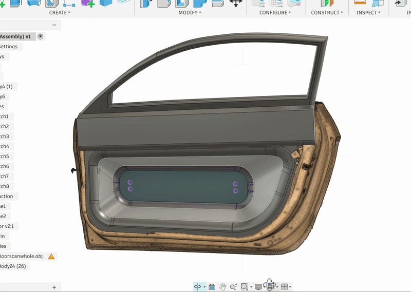Image resolution: width=411 pixels, height=292 pixels.
Task: Click the green plus New Component icon
Action: pos(3,4)
